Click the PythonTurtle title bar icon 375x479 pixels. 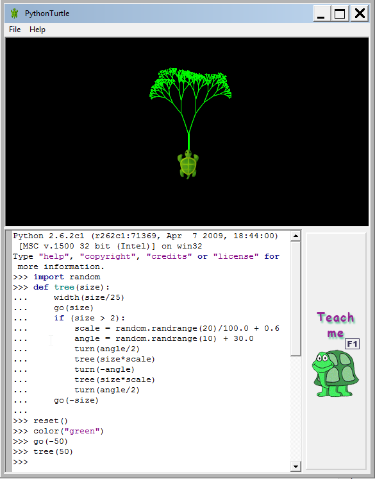click(x=14, y=13)
